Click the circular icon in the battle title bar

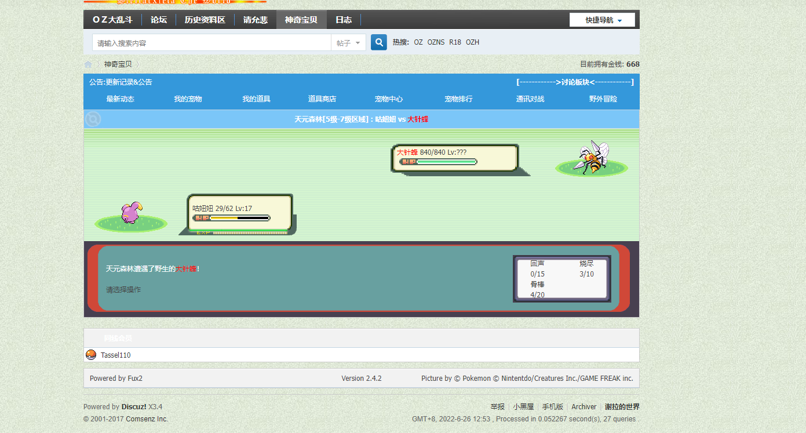[x=93, y=119]
